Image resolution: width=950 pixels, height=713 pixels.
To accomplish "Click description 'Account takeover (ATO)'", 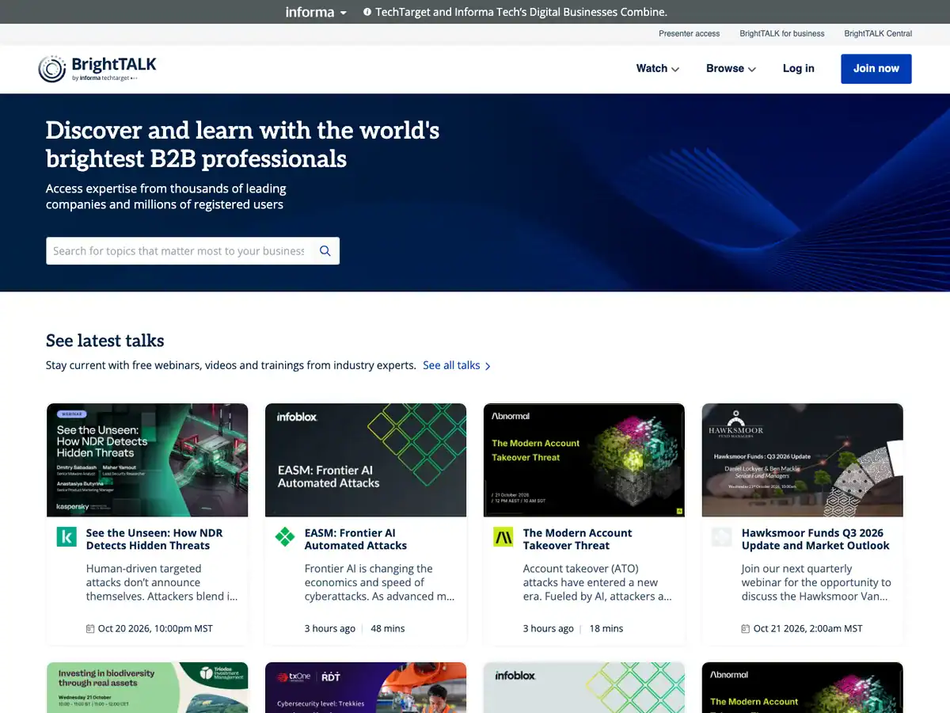I will point(598,582).
